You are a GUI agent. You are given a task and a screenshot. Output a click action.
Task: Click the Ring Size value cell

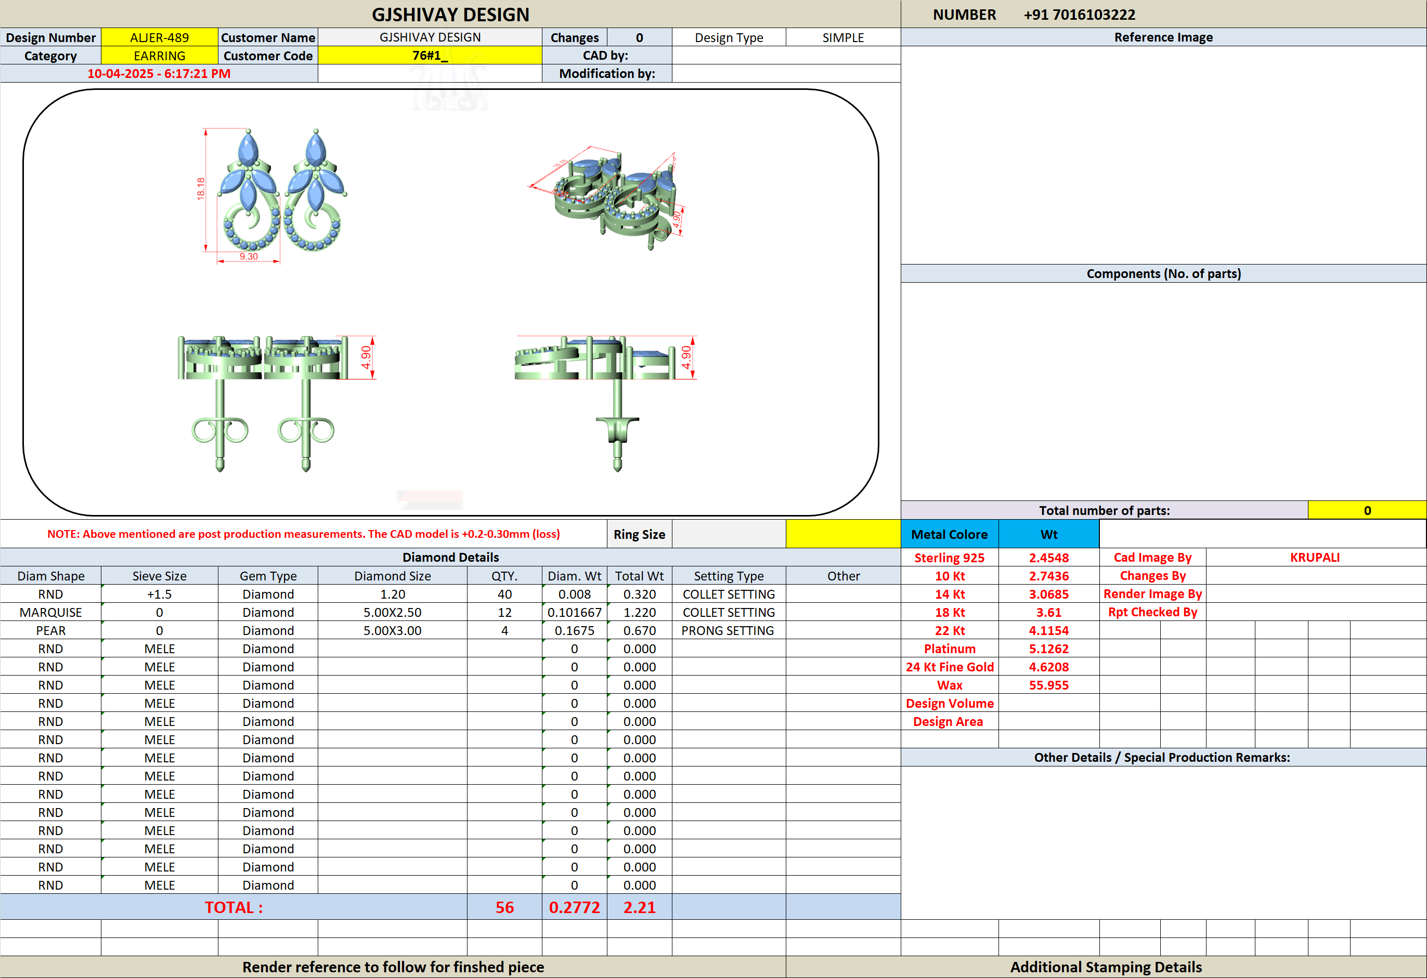[x=729, y=534]
